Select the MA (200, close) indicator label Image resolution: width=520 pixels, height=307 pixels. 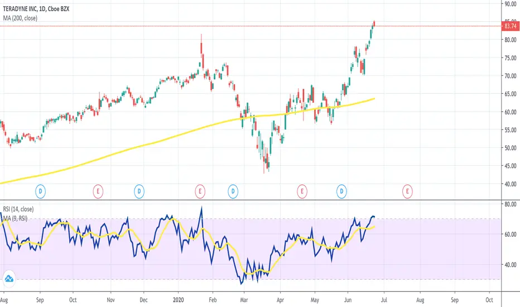click(20, 18)
